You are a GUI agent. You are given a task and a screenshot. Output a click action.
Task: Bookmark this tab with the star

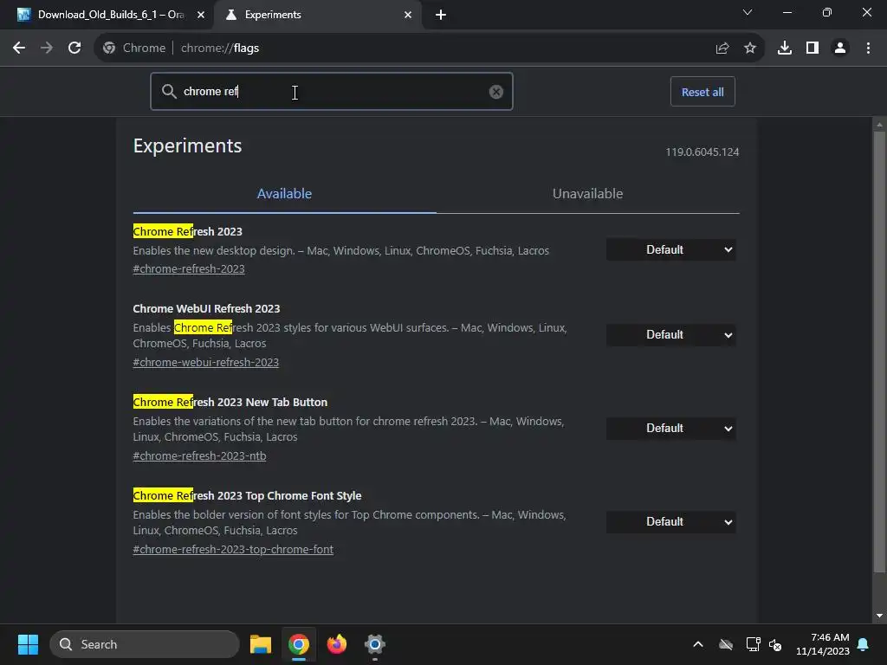click(750, 48)
